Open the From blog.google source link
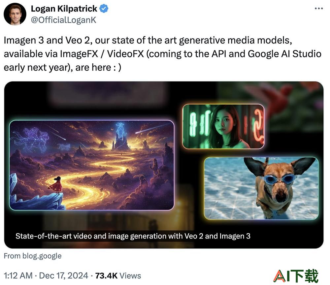This screenshot has height=285, width=330. 33,256
